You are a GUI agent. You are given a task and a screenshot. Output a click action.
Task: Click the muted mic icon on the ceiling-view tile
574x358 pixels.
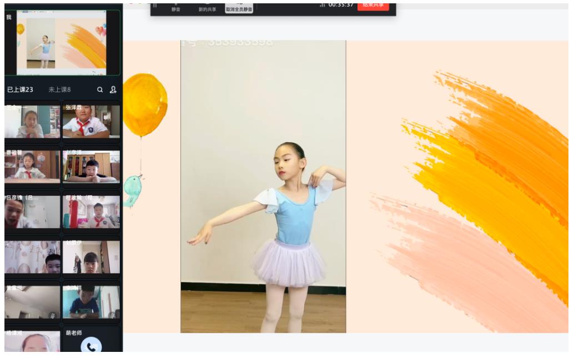click(53, 315)
